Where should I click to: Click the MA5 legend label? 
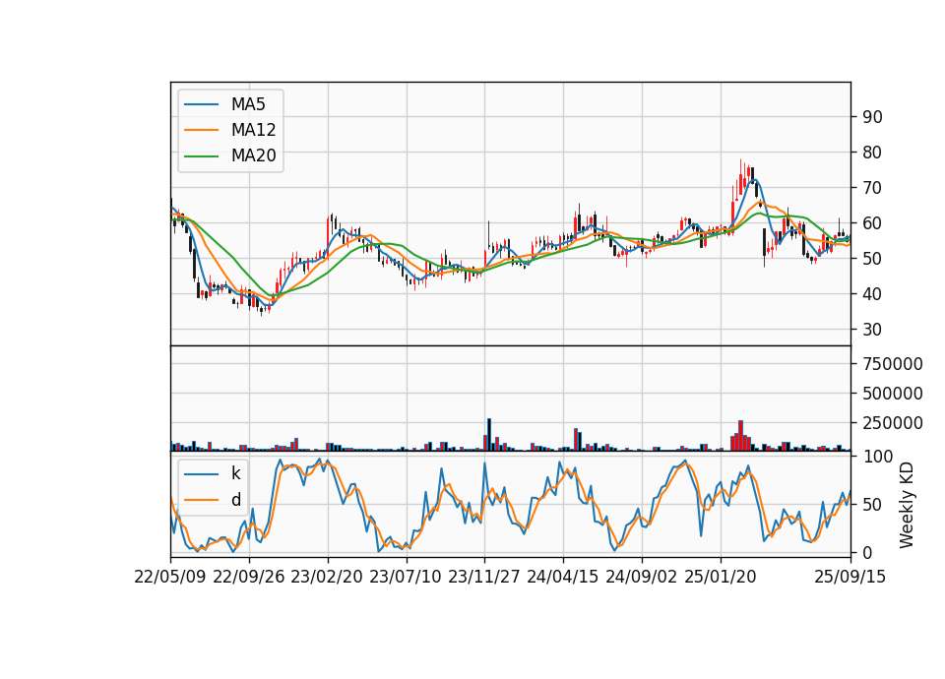tap(248, 104)
